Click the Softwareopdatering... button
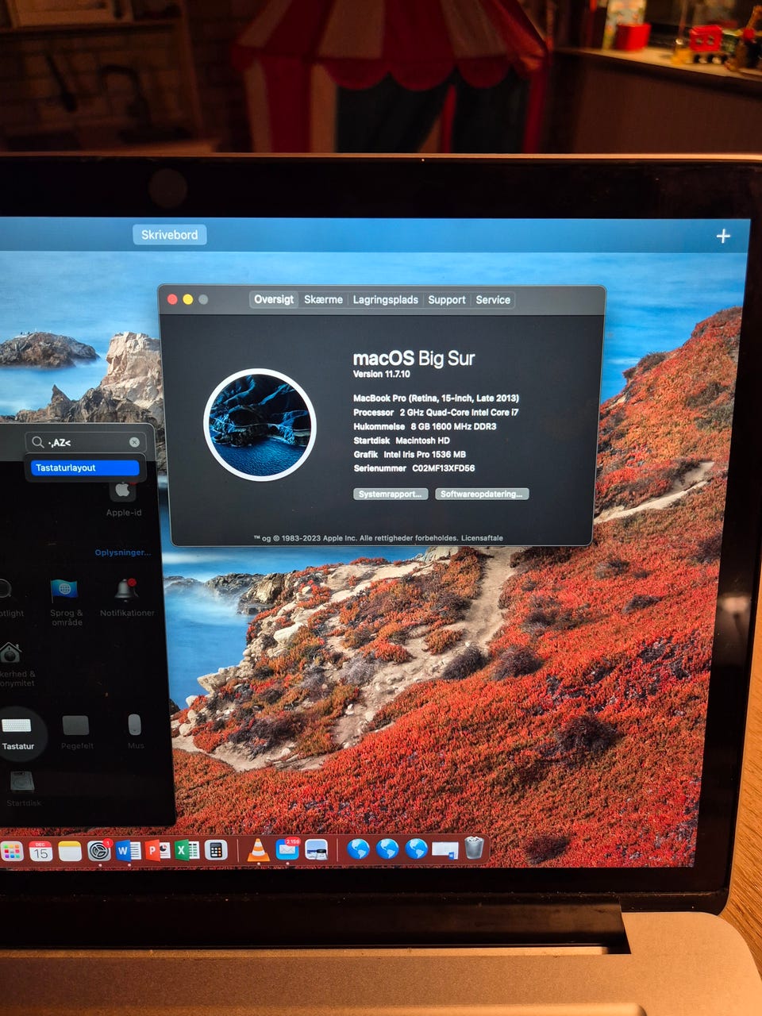Screen dimensions: 762x1016 [482, 494]
